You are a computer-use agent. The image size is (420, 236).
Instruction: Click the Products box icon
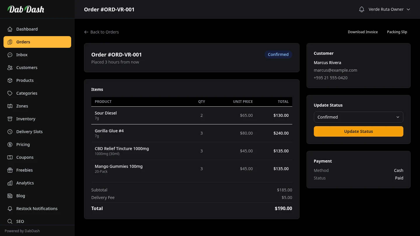click(x=10, y=80)
